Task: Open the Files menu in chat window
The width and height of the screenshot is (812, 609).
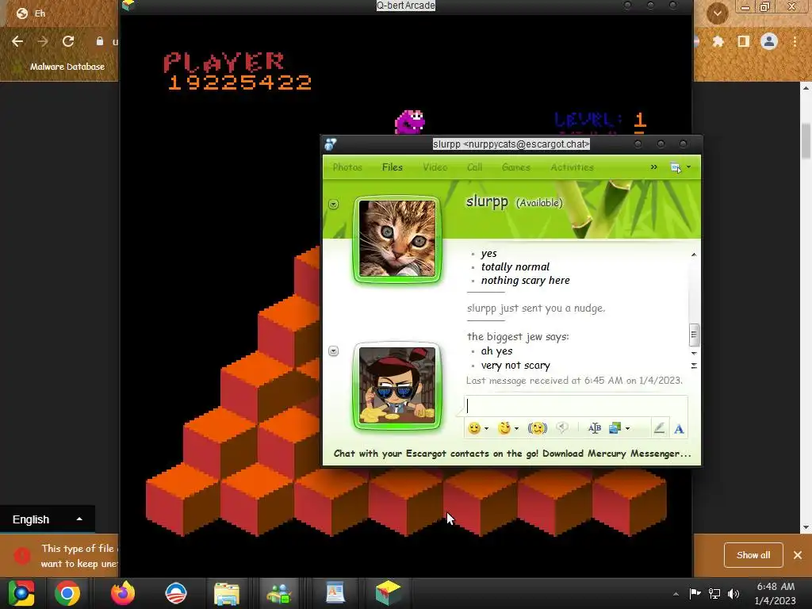Action: [x=392, y=167]
